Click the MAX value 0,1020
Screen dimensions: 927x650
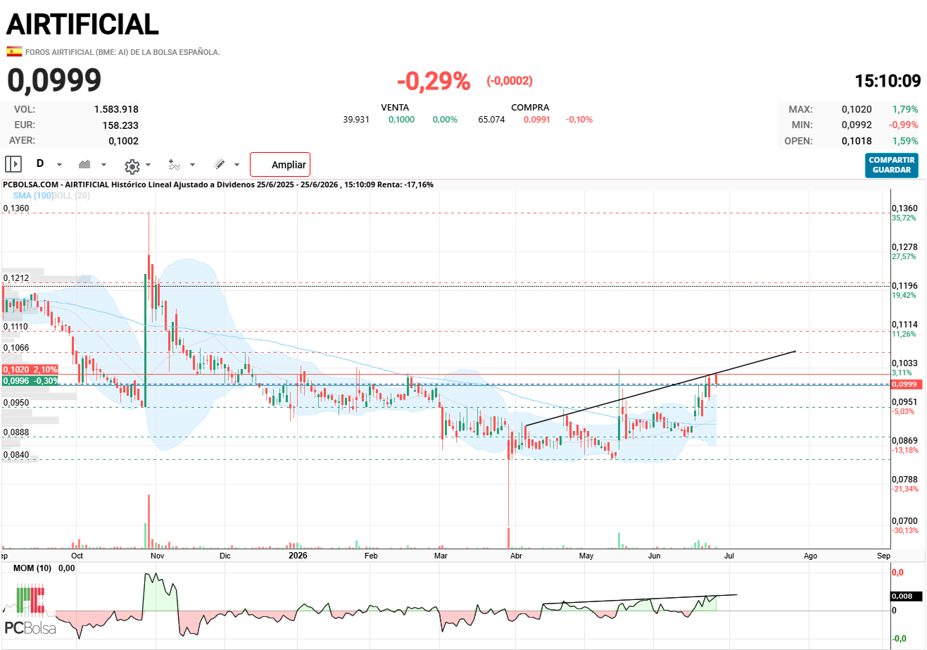857,109
